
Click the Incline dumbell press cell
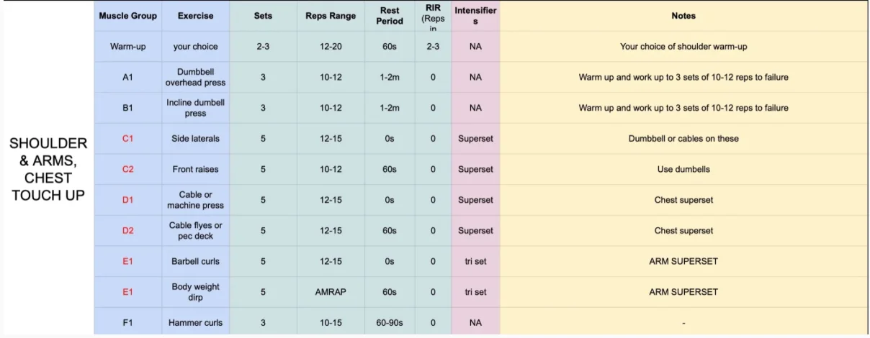pos(195,108)
